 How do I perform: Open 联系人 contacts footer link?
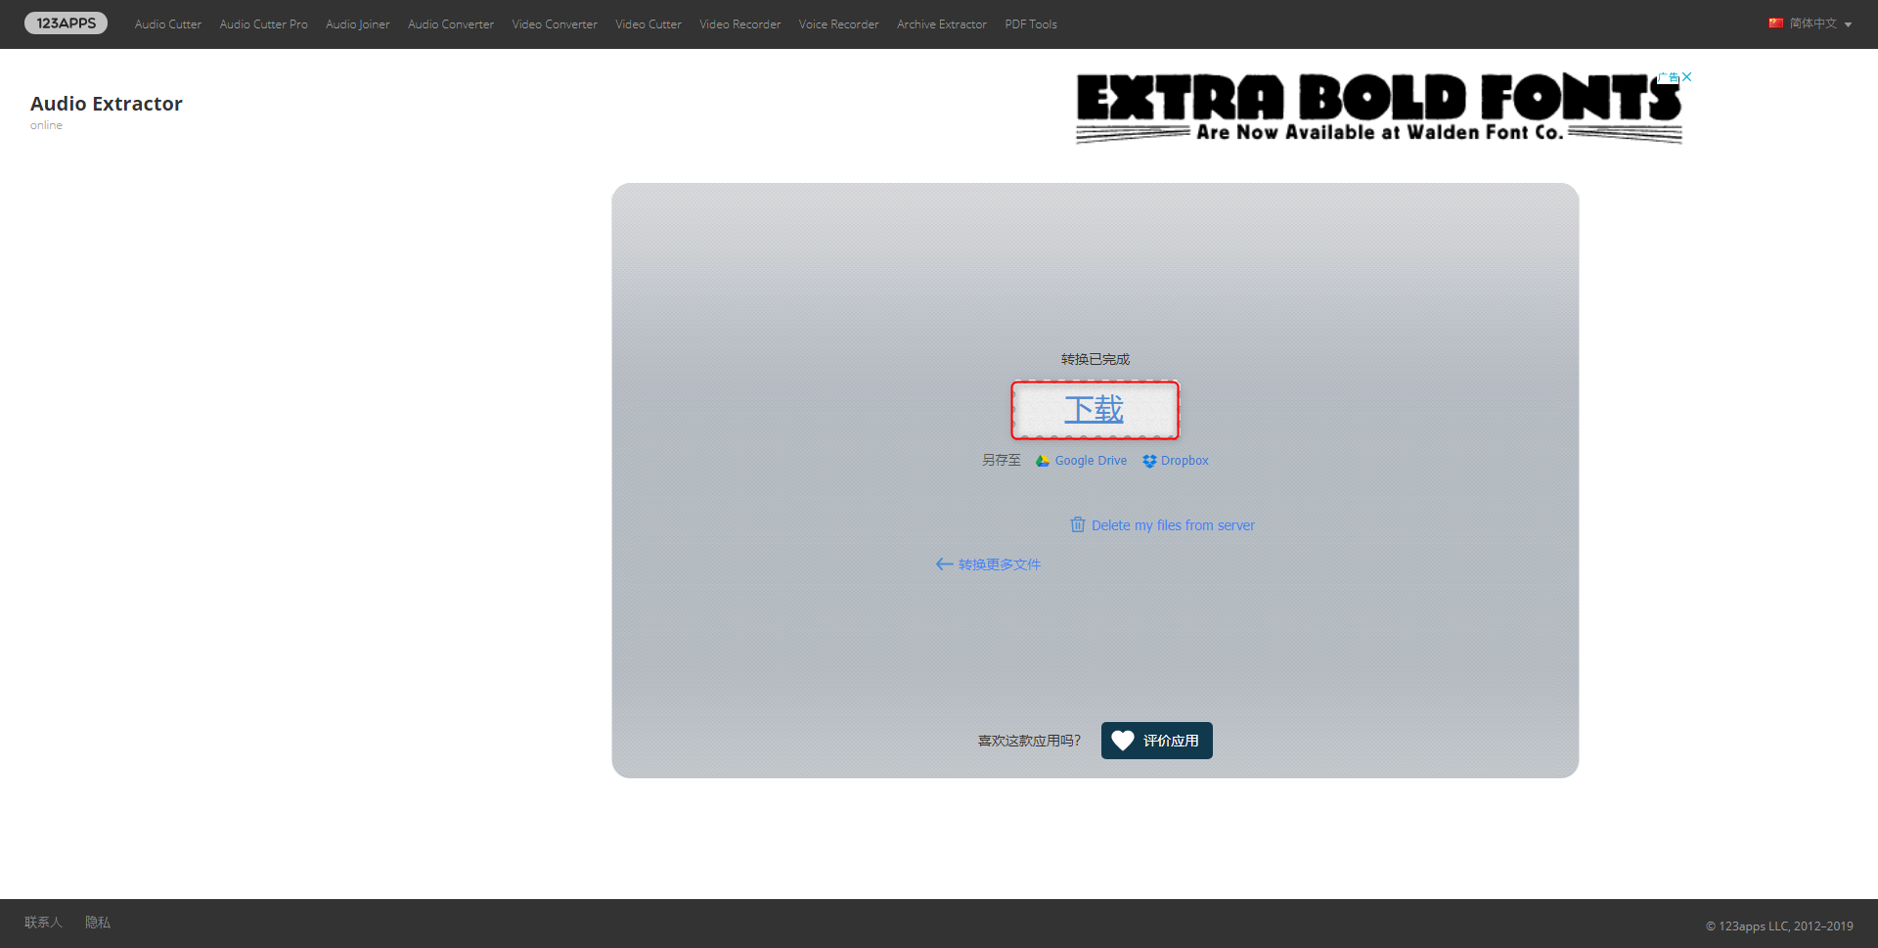(x=43, y=923)
